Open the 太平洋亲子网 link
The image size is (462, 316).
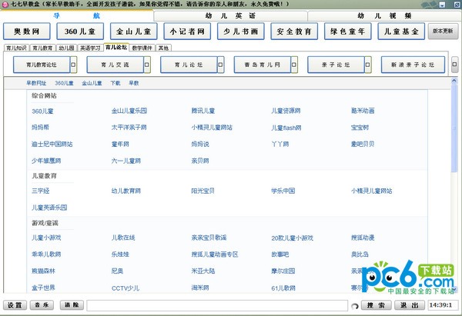tap(129, 128)
